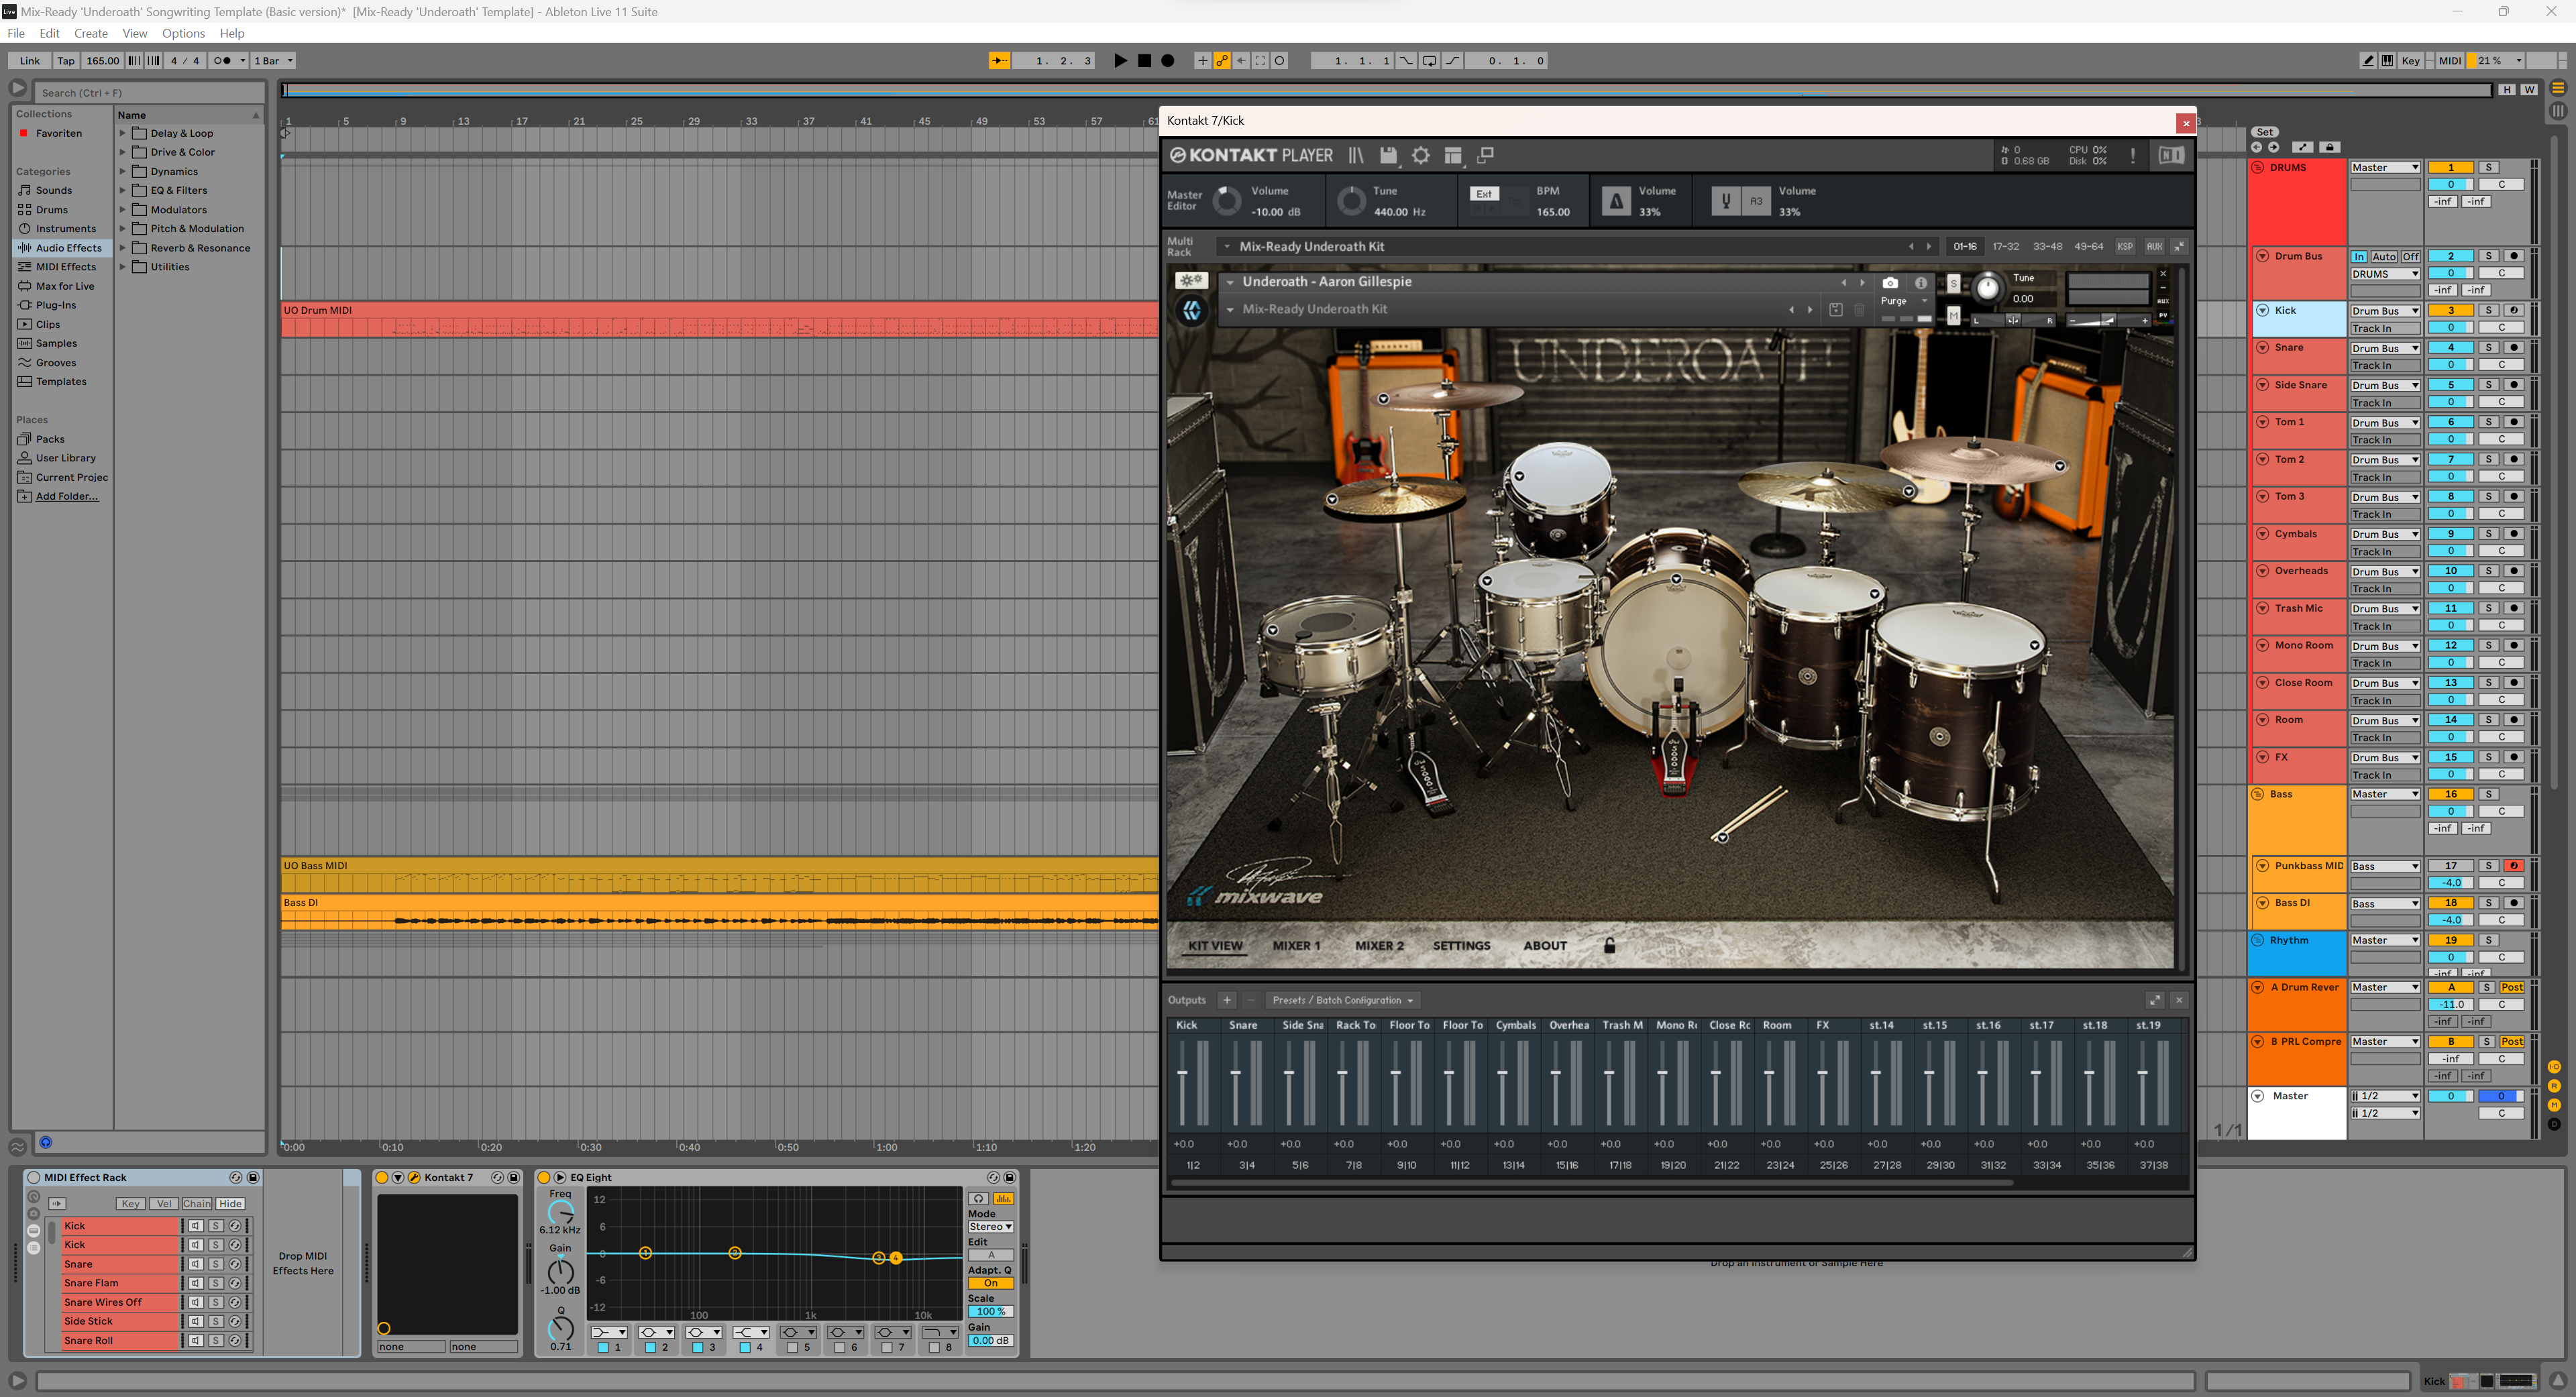
Task: Toggle the Ableton metronome button
Action: click(x=223, y=61)
